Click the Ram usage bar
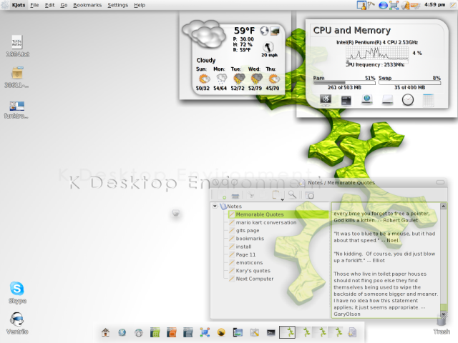 pos(344,83)
